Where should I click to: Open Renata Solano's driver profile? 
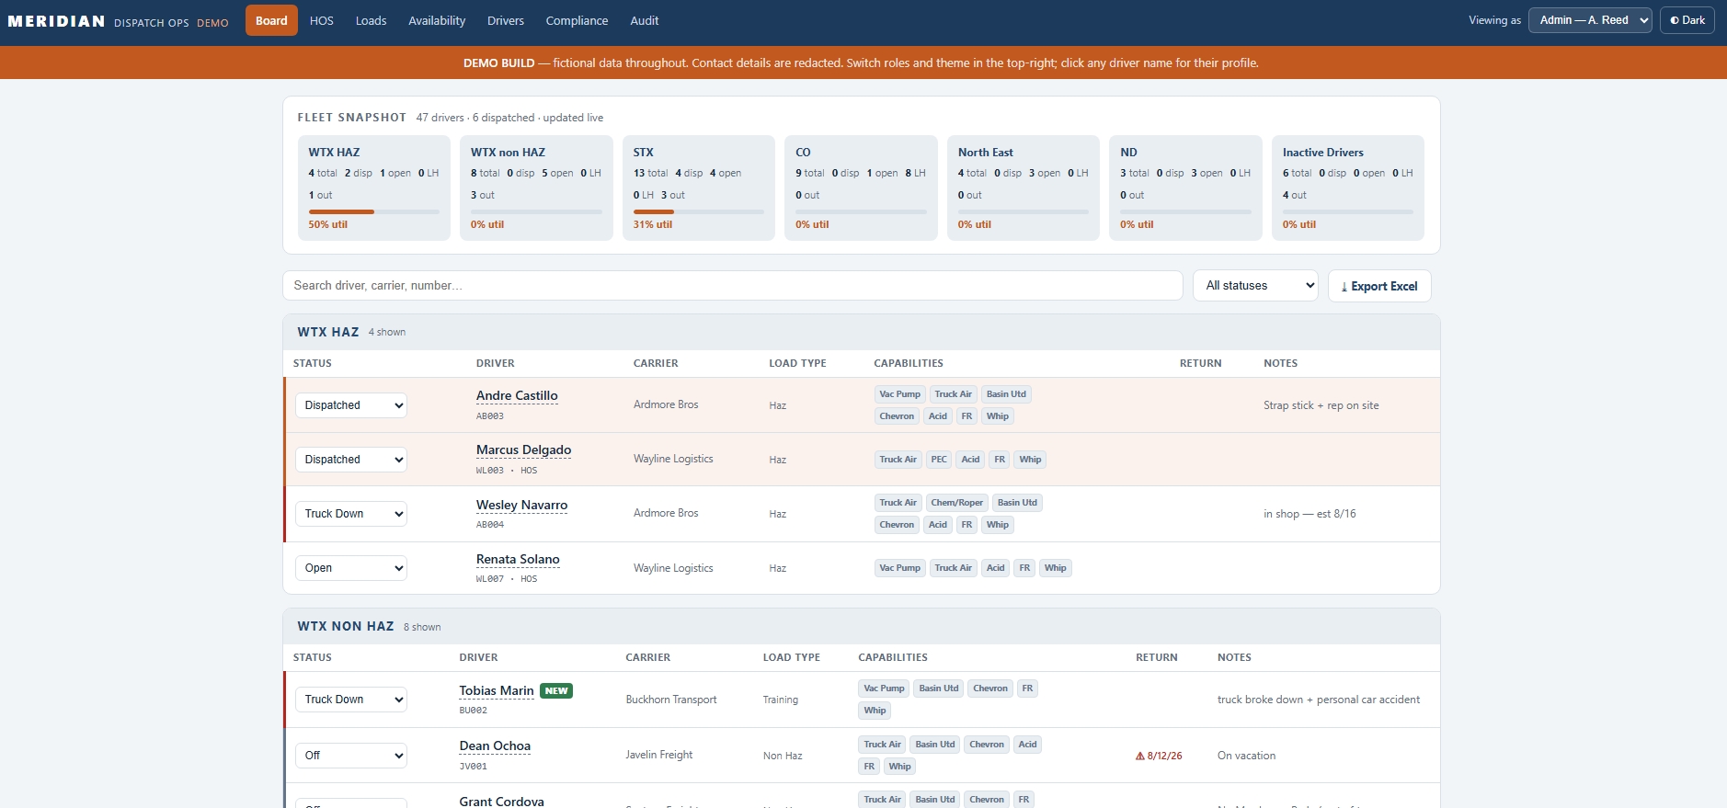click(x=518, y=559)
